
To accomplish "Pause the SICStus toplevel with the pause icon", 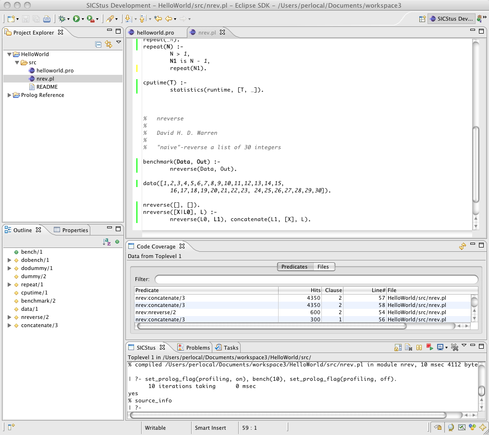I will point(419,347).
